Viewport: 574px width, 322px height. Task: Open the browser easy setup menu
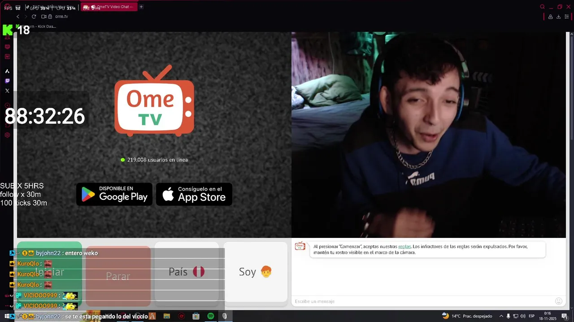pos(566,17)
